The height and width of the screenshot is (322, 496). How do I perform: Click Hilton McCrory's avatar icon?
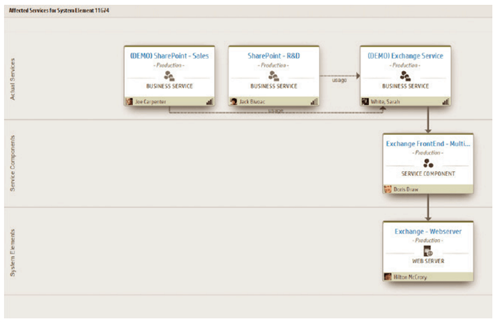pos(388,277)
